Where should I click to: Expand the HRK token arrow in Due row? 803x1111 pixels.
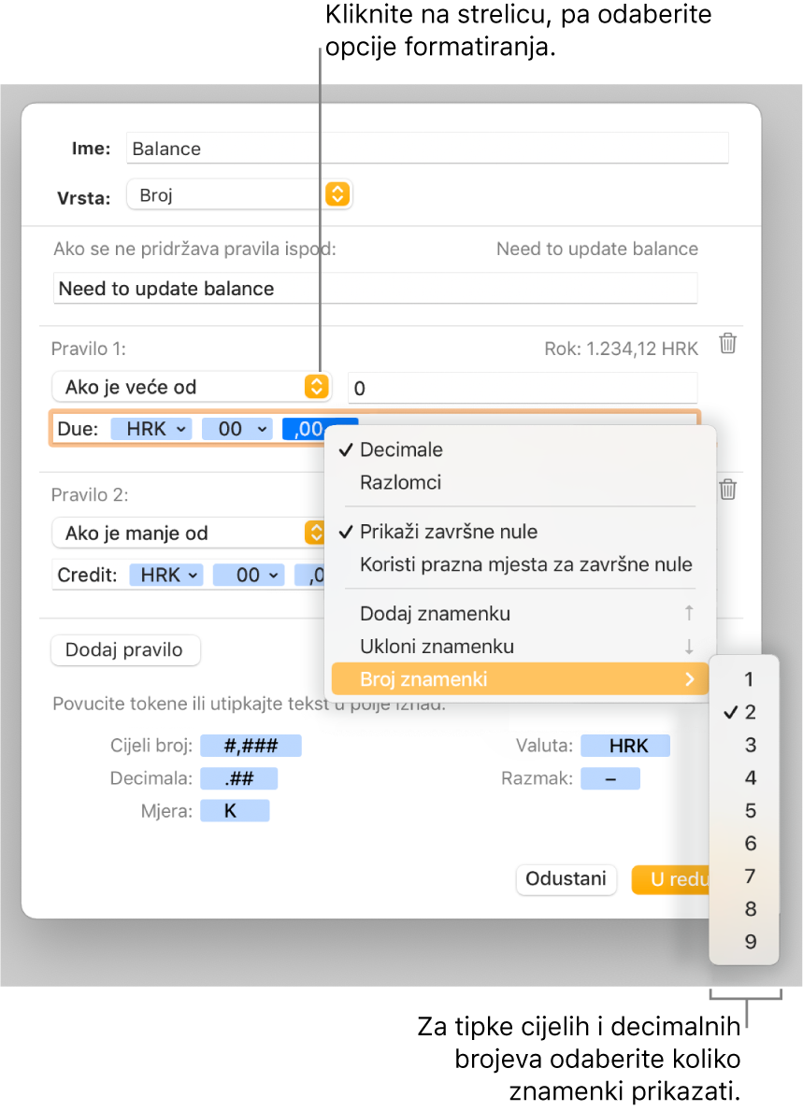180,430
